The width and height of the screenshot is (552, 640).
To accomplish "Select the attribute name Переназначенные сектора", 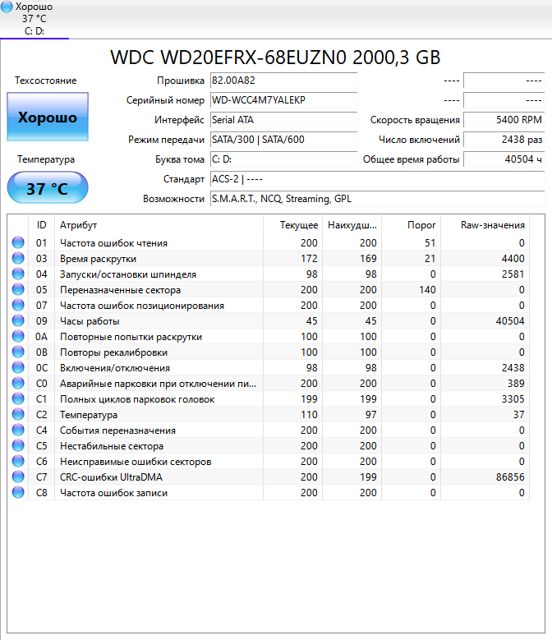I will 120,290.
